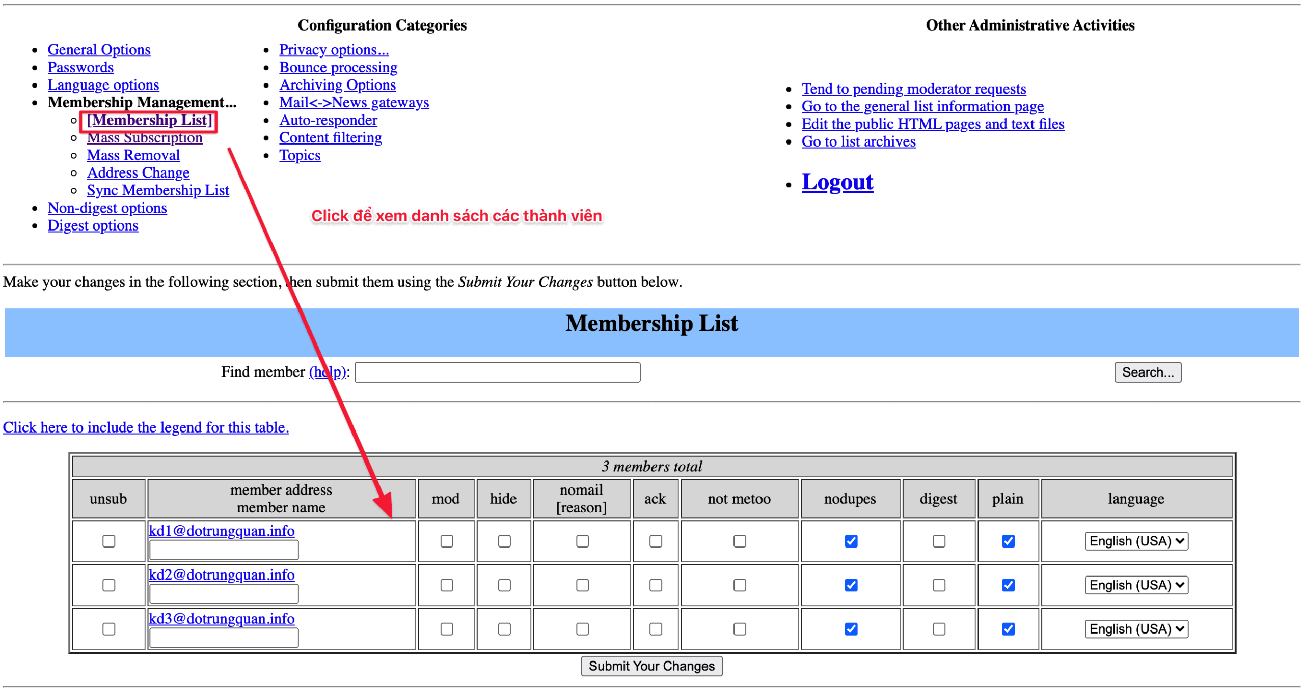
Task: Open the legend for this table link
Action: coord(146,427)
